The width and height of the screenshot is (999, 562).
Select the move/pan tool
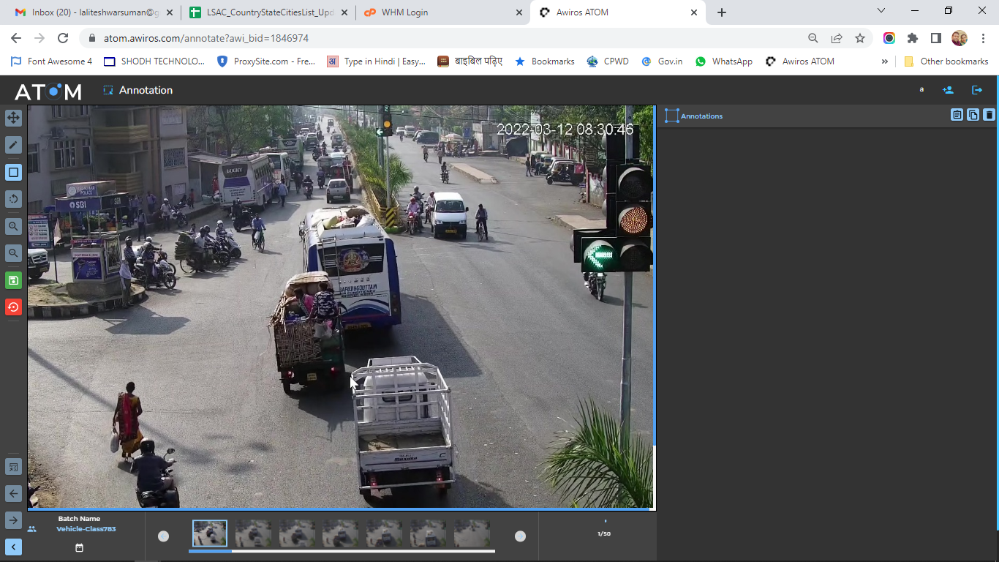[13, 118]
